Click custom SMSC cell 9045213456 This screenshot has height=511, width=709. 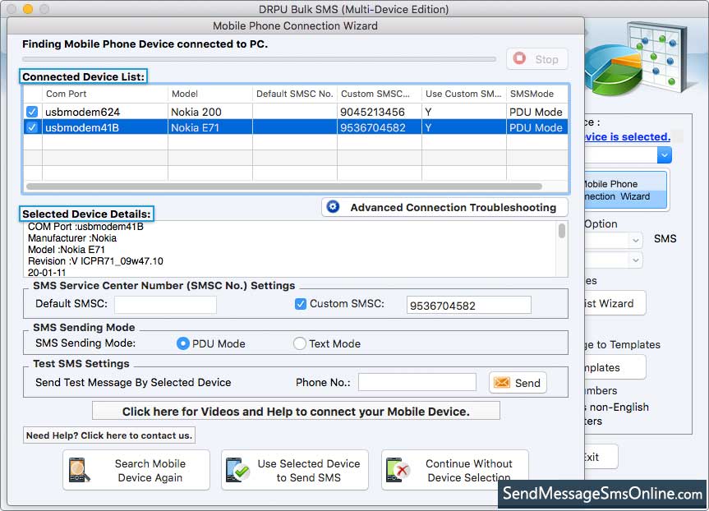[379, 112]
